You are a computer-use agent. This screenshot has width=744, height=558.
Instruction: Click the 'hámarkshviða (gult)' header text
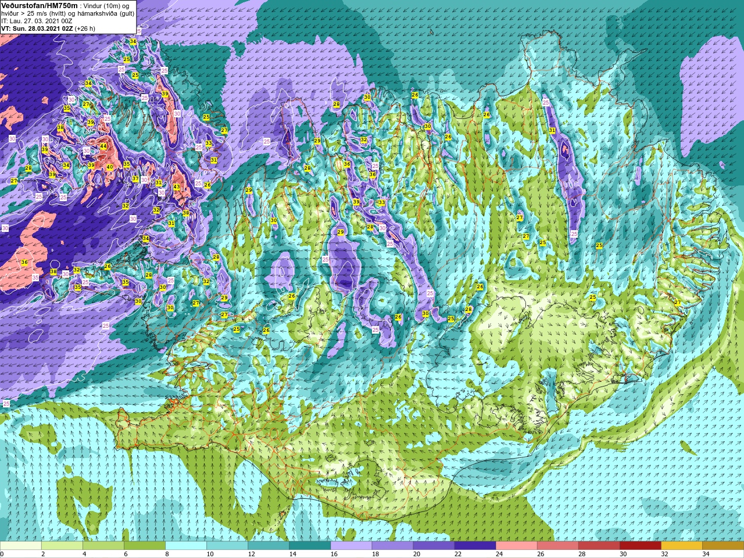coord(106,13)
